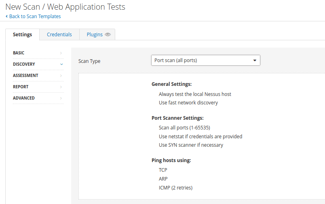The height and width of the screenshot is (204, 325).
Task: Click the back chevron before Scan Templates
Action: [6, 16]
